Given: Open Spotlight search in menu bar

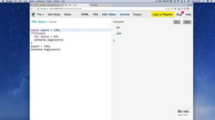Looking at the screenshot, I should tap(204, 1).
